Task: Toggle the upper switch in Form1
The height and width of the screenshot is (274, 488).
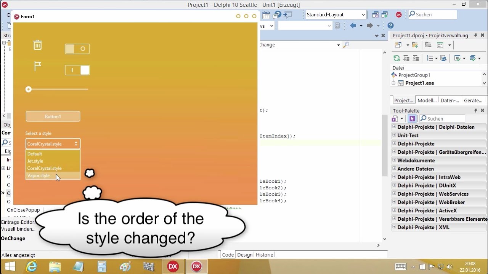Action: pyautogui.click(x=77, y=49)
